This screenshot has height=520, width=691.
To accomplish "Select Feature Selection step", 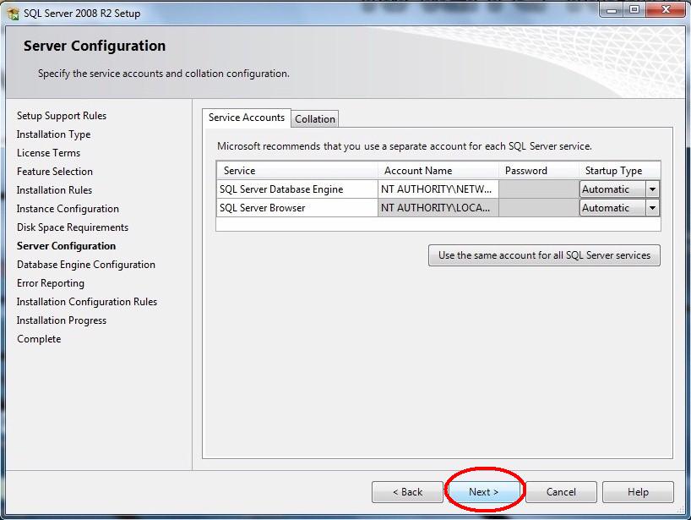I will (55, 171).
